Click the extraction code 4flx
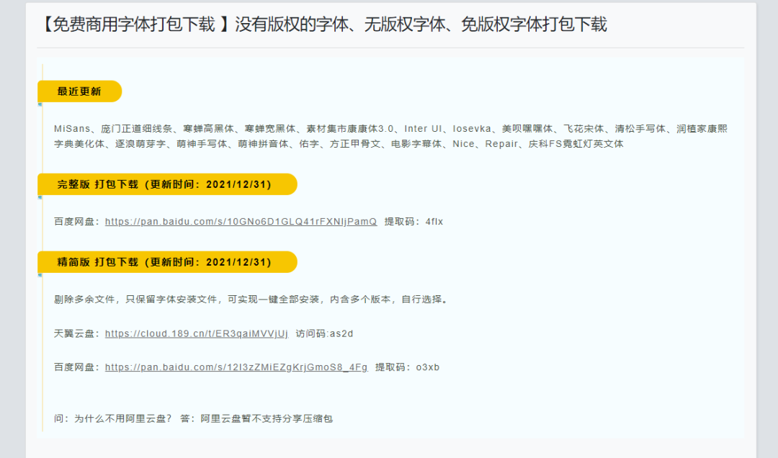 434,222
